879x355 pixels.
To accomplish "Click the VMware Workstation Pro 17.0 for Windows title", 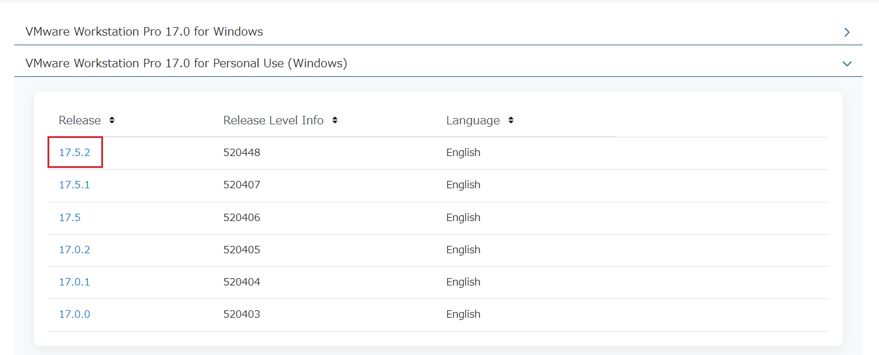I will tap(143, 32).
